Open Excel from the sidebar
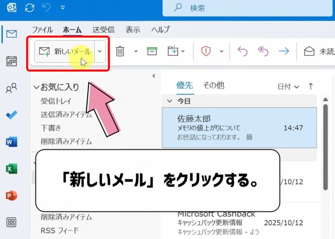 pos(11,168)
